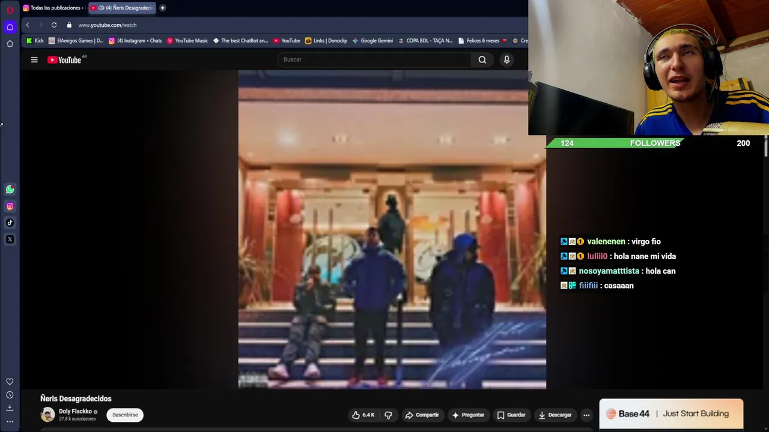Click the page scrollbar at right edge
769x432 pixels.
pos(766,147)
